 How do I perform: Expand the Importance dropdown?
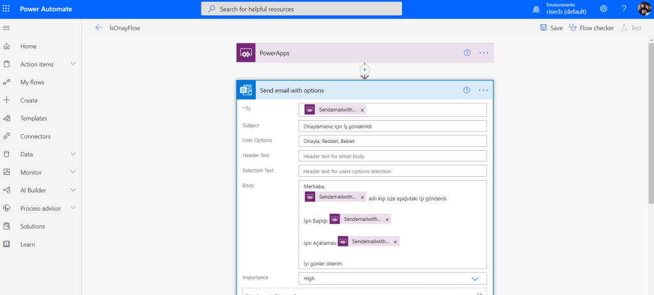[475, 278]
